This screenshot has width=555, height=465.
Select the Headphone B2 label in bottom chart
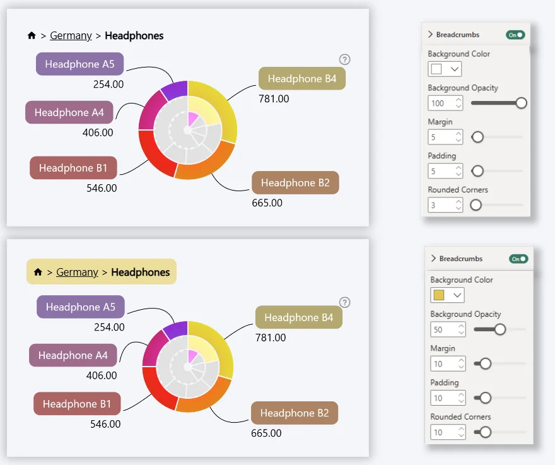pos(295,413)
